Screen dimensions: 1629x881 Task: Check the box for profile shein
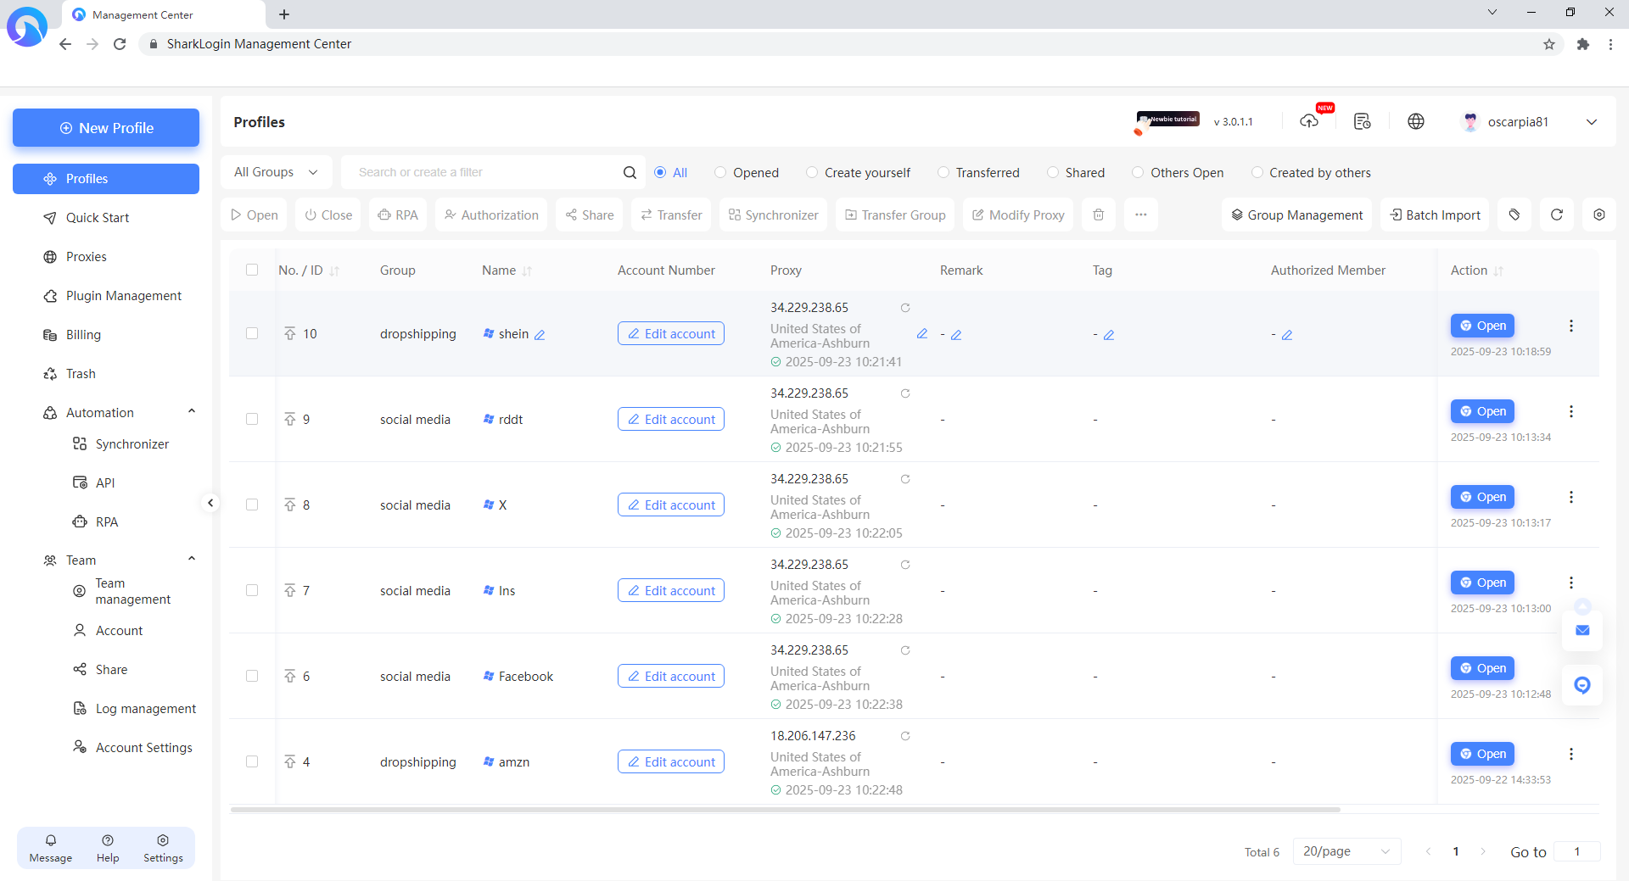[x=252, y=333]
